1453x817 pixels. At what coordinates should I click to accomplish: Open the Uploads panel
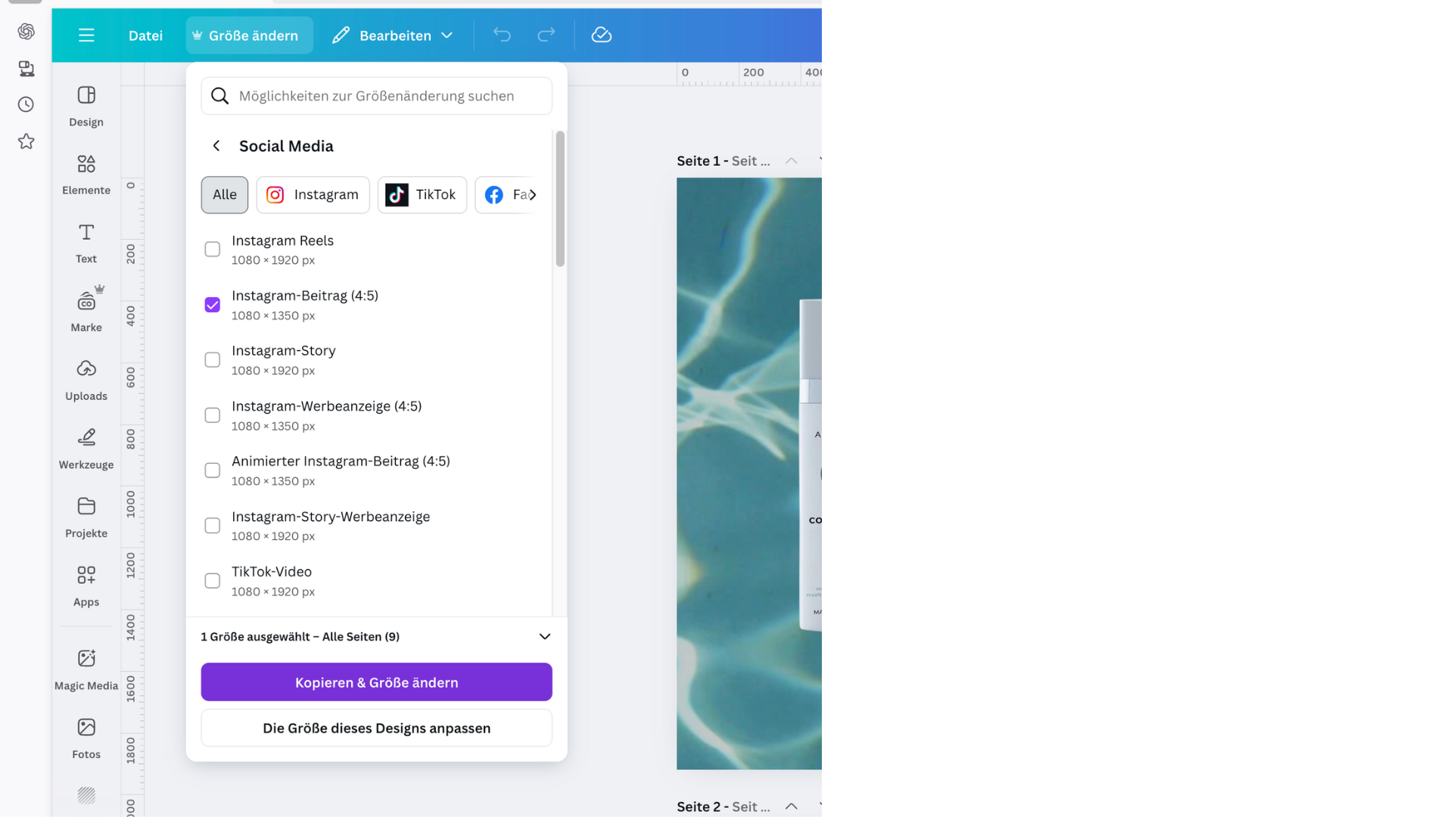86,380
